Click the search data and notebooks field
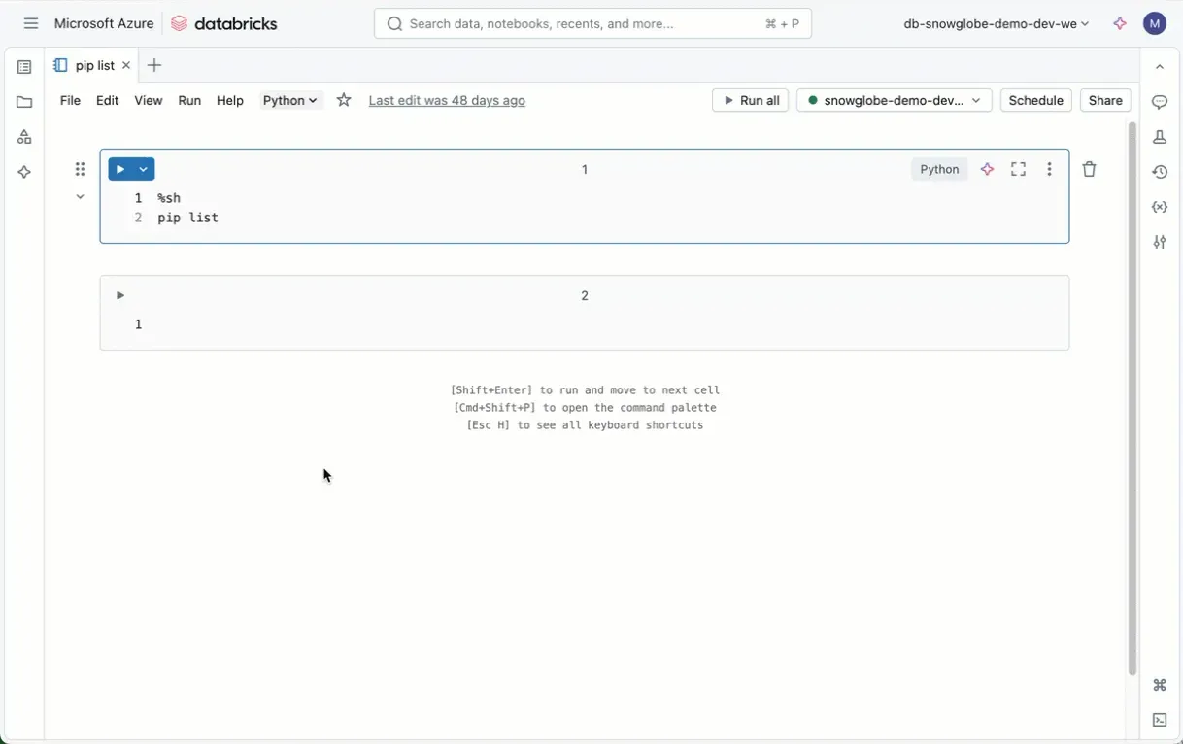Viewport: 1183px width, 744px height. tap(592, 23)
